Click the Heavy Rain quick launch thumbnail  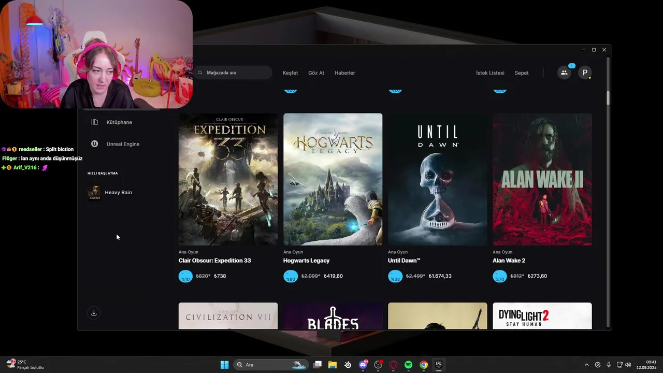[94, 192]
